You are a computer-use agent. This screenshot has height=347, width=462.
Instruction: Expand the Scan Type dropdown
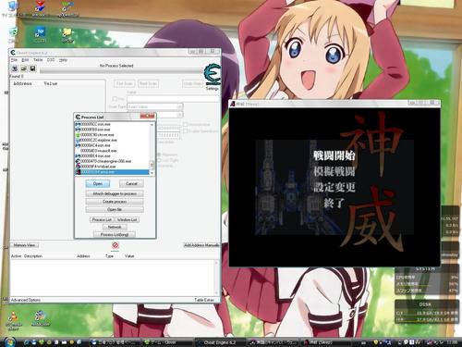pos(155,106)
